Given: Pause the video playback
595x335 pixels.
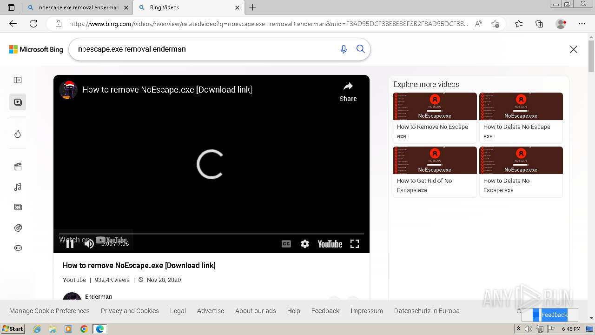Looking at the screenshot, I should (x=70, y=243).
